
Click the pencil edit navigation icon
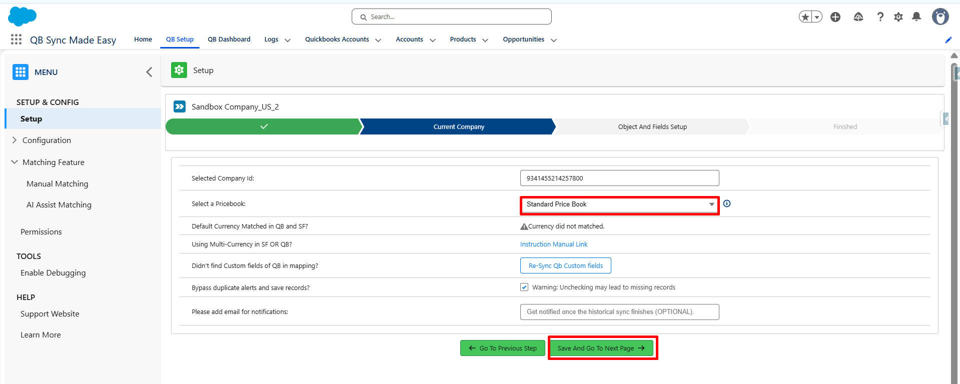click(948, 40)
